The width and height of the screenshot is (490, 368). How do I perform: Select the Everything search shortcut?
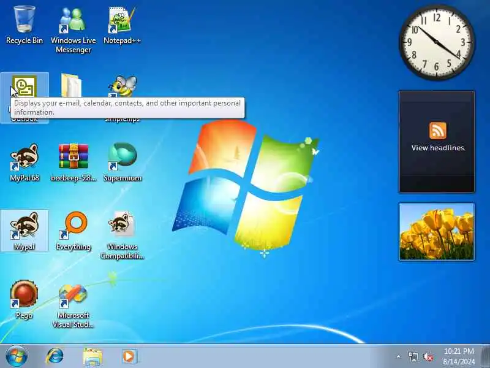pos(73,231)
